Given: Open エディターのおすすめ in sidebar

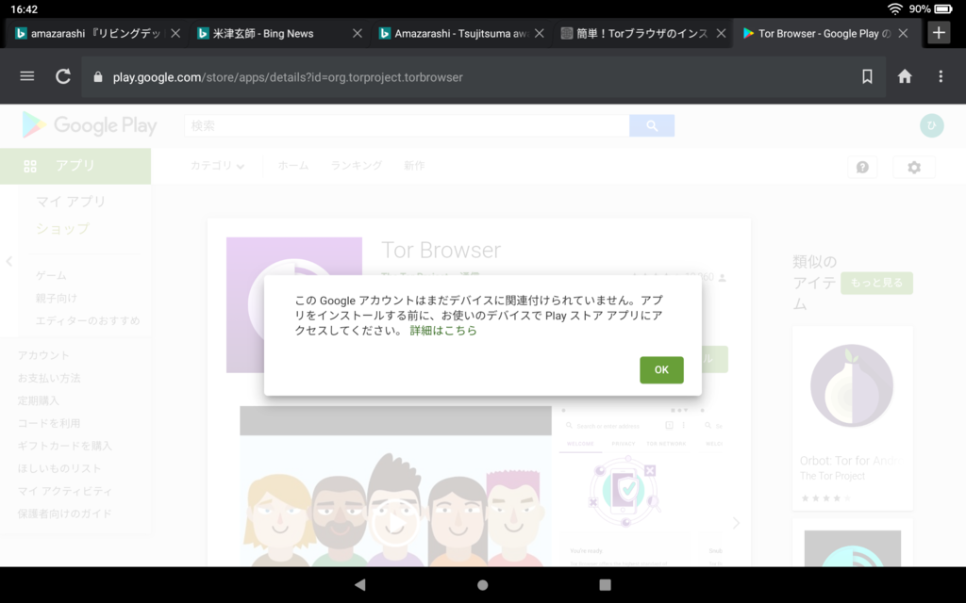Looking at the screenshot, I should point(88,320).
